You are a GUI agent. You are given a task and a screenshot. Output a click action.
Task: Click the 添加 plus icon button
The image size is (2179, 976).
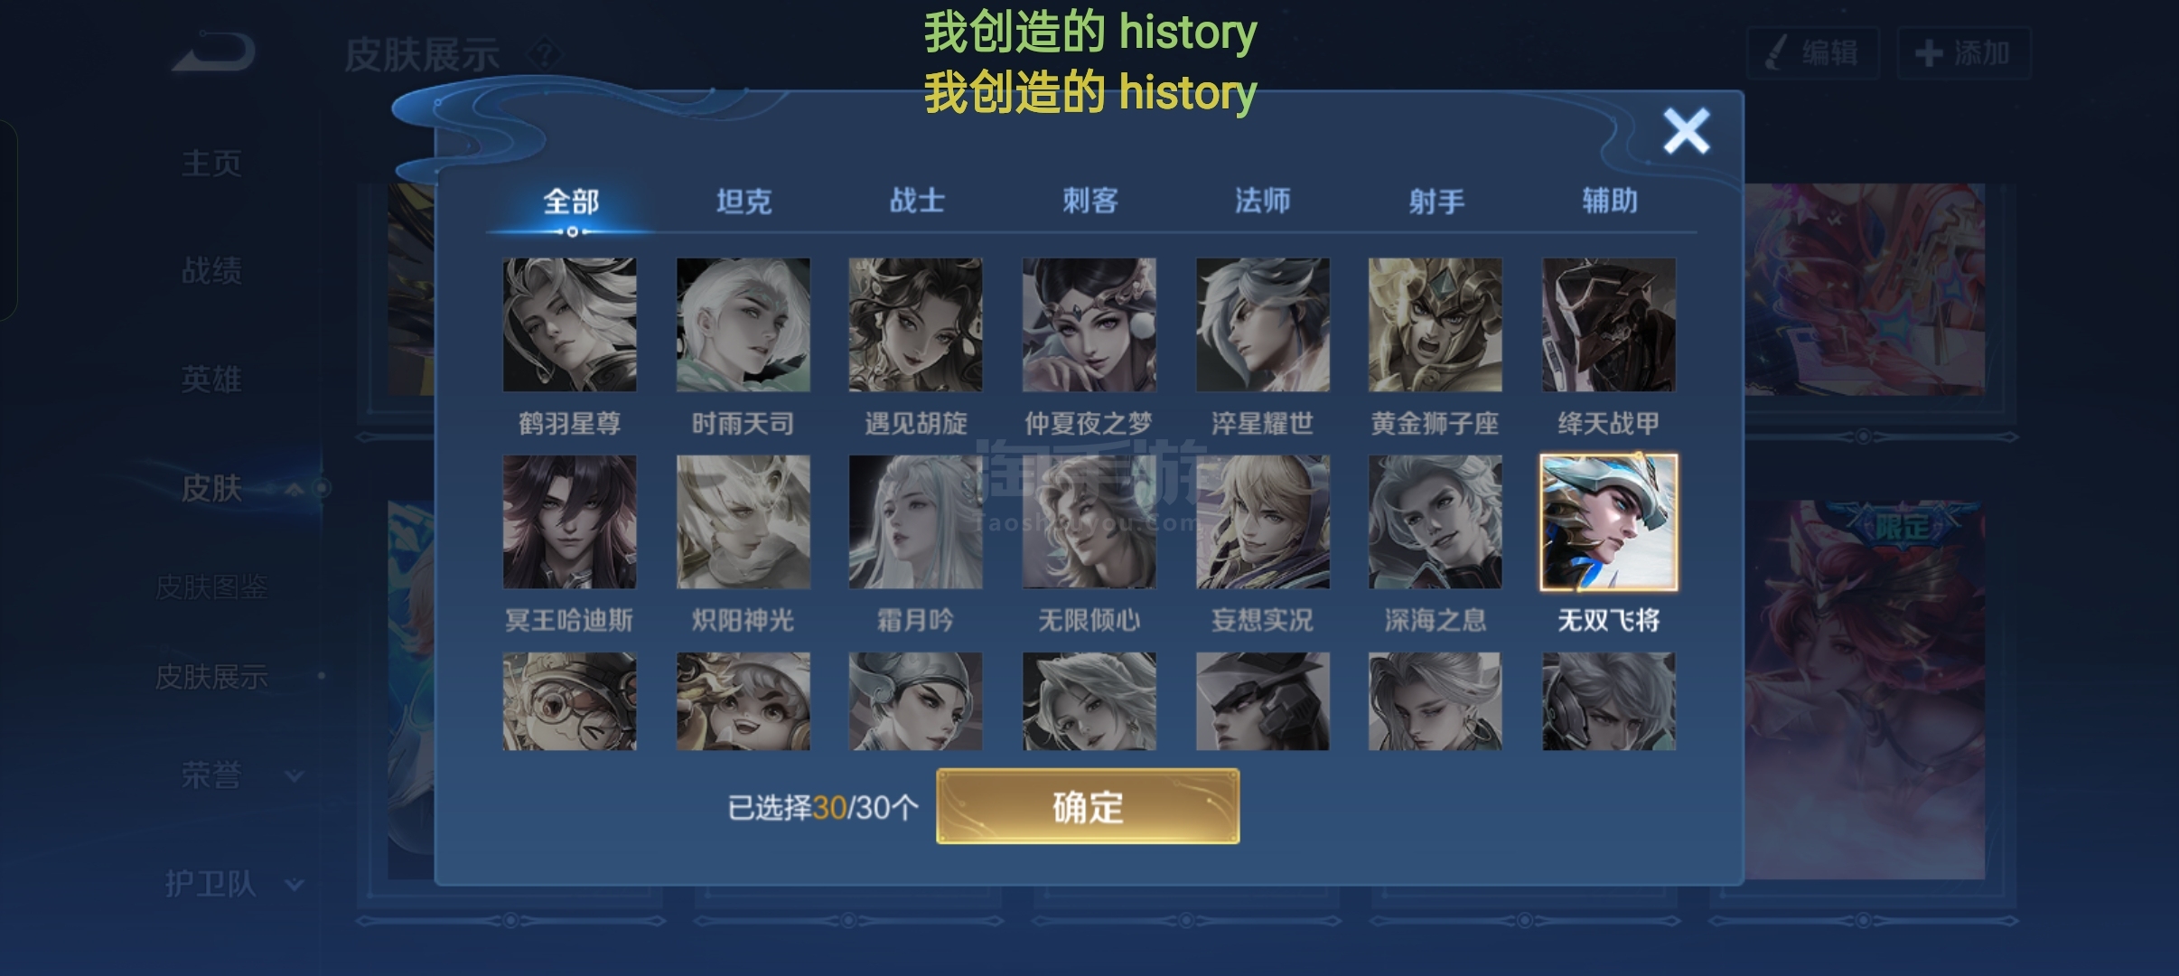(1963, 52)
